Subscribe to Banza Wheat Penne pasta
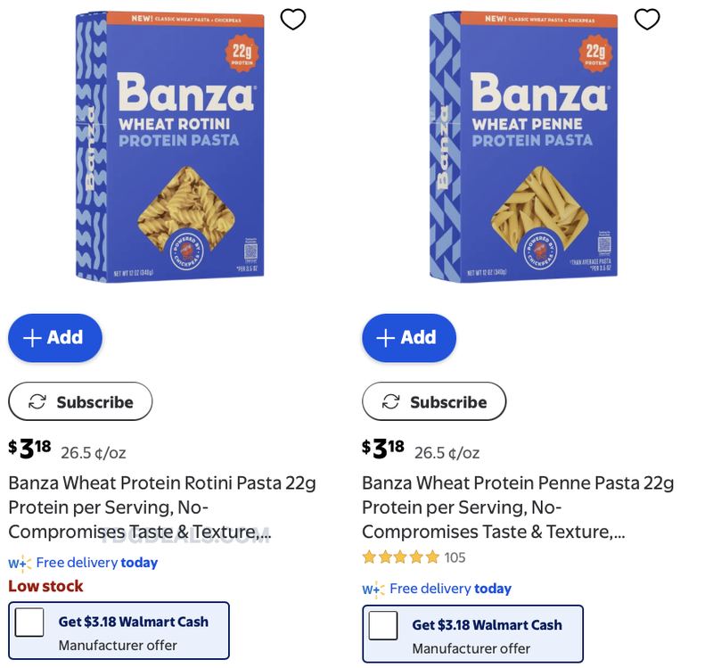Screen dimensions: 713x668 pyautogui.click(x=434, y=401)
